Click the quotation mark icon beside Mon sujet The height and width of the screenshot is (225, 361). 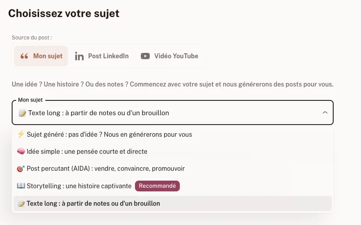pos(24,56)
